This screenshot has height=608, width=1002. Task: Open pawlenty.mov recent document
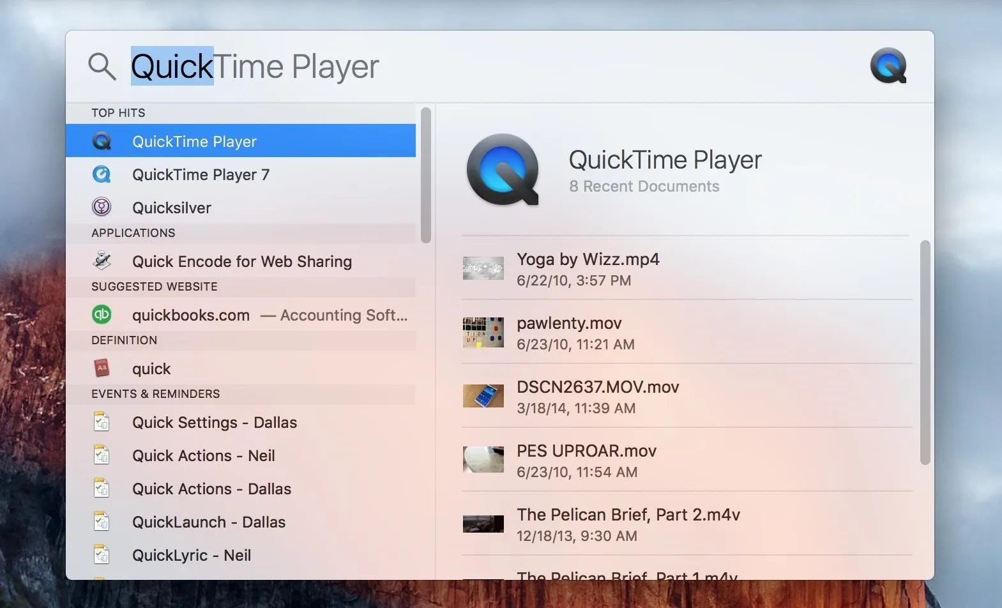[x=687, y=332]
